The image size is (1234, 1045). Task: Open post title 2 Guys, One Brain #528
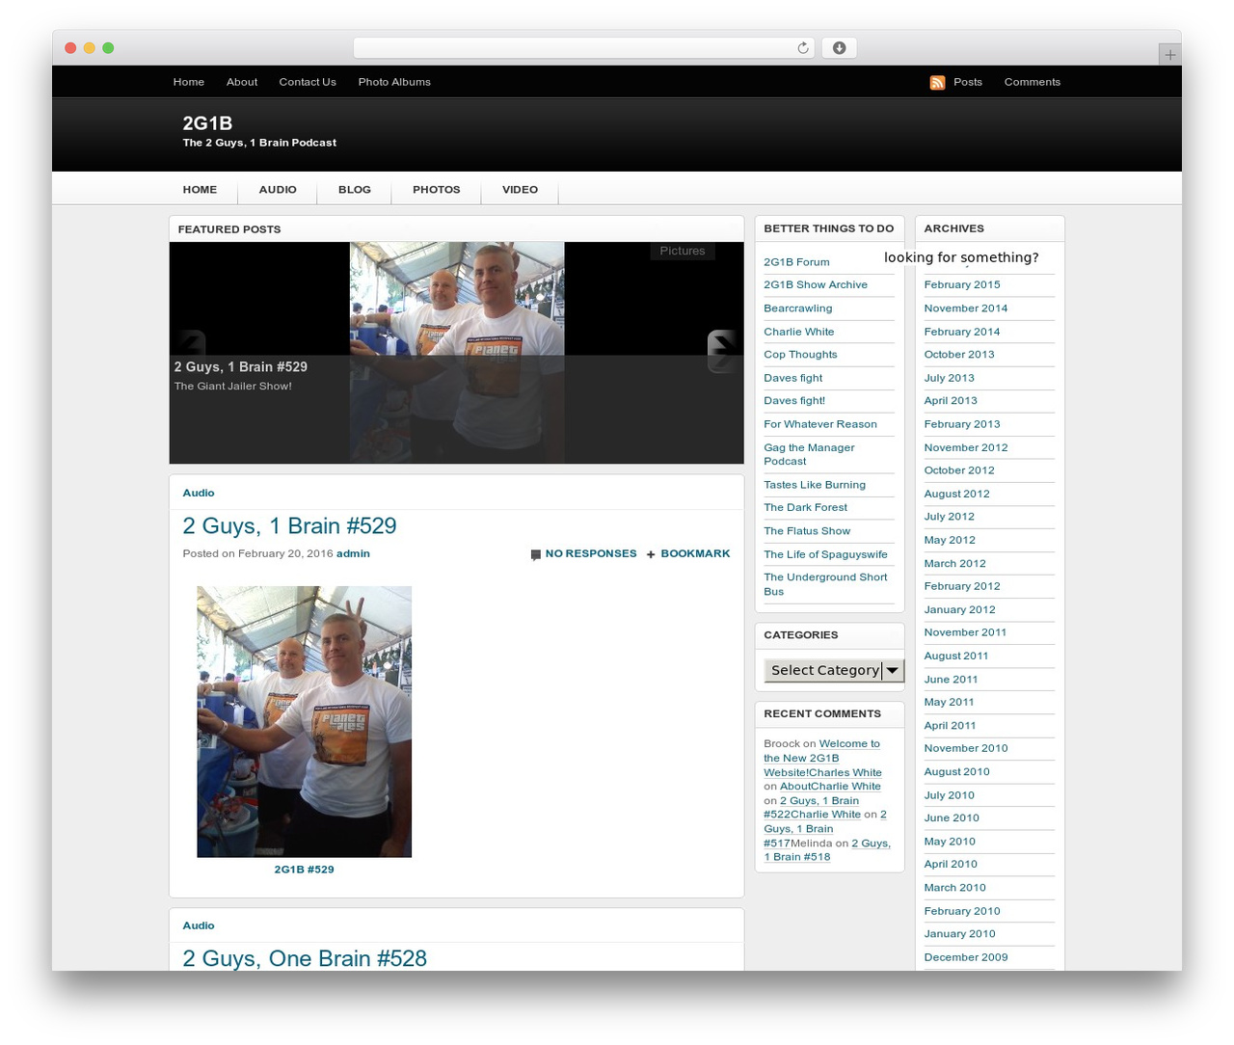coord(305,959)
